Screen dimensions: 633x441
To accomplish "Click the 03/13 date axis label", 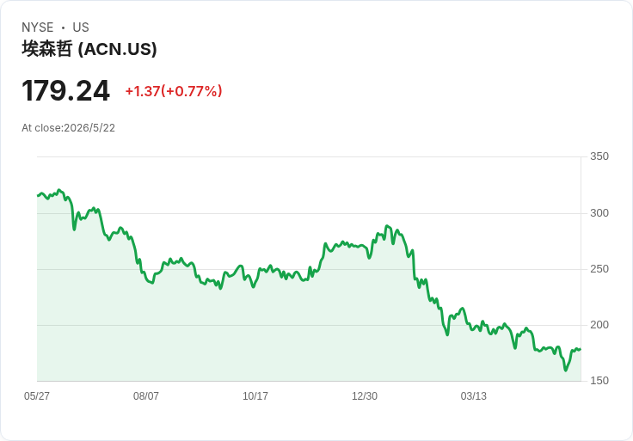I will (474, 395).
